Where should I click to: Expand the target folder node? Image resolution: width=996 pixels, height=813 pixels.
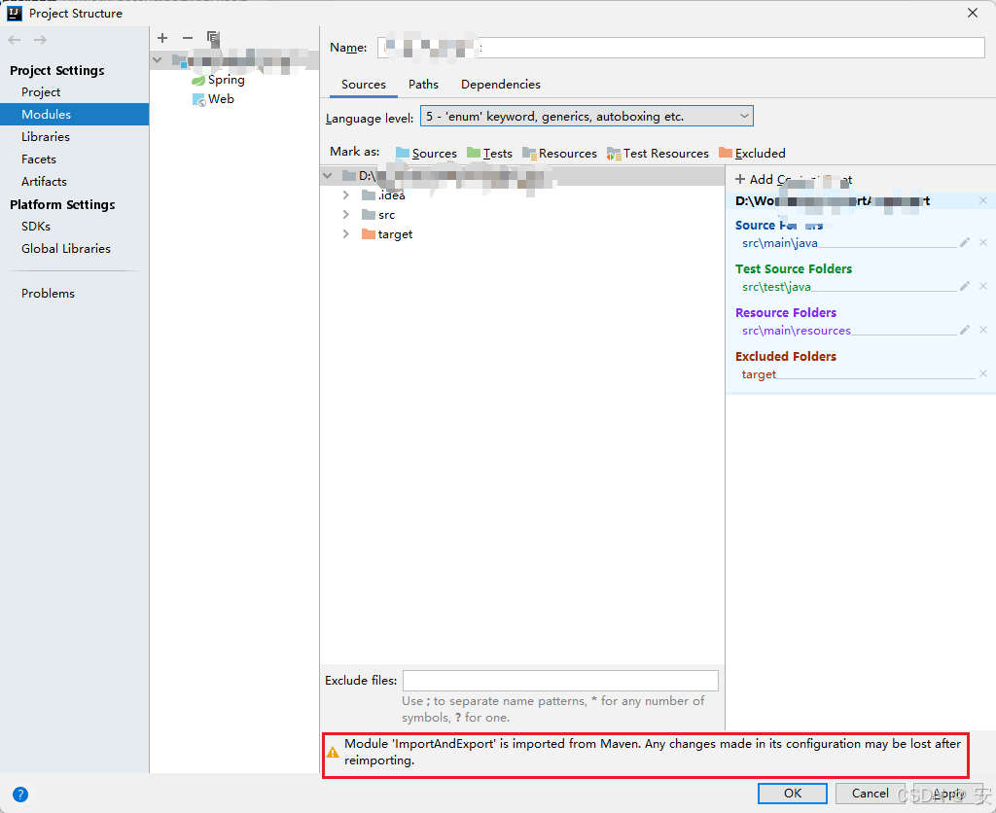[344, 234]
